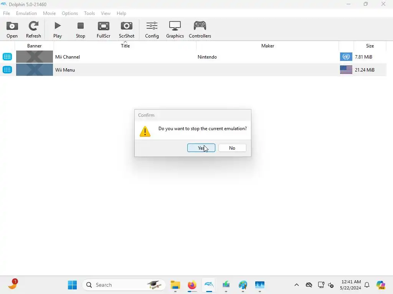393x294 pixels.
Task: Open the Windows Start menu
Action: click(x=72, y=285)
